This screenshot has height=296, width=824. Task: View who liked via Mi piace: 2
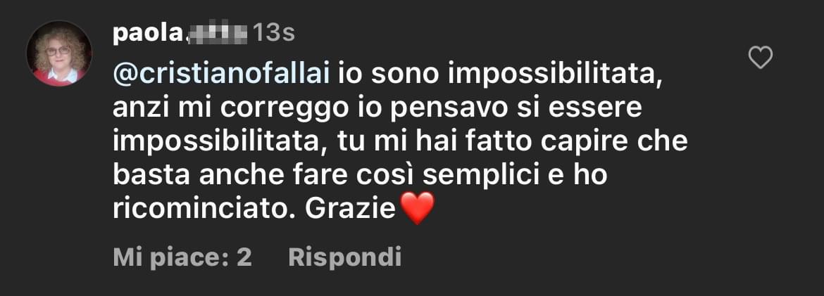click(182, 257)
